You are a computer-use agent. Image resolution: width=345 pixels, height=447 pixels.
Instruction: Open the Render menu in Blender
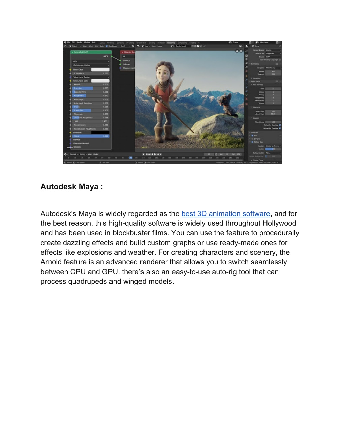click(x=79, y=43)
